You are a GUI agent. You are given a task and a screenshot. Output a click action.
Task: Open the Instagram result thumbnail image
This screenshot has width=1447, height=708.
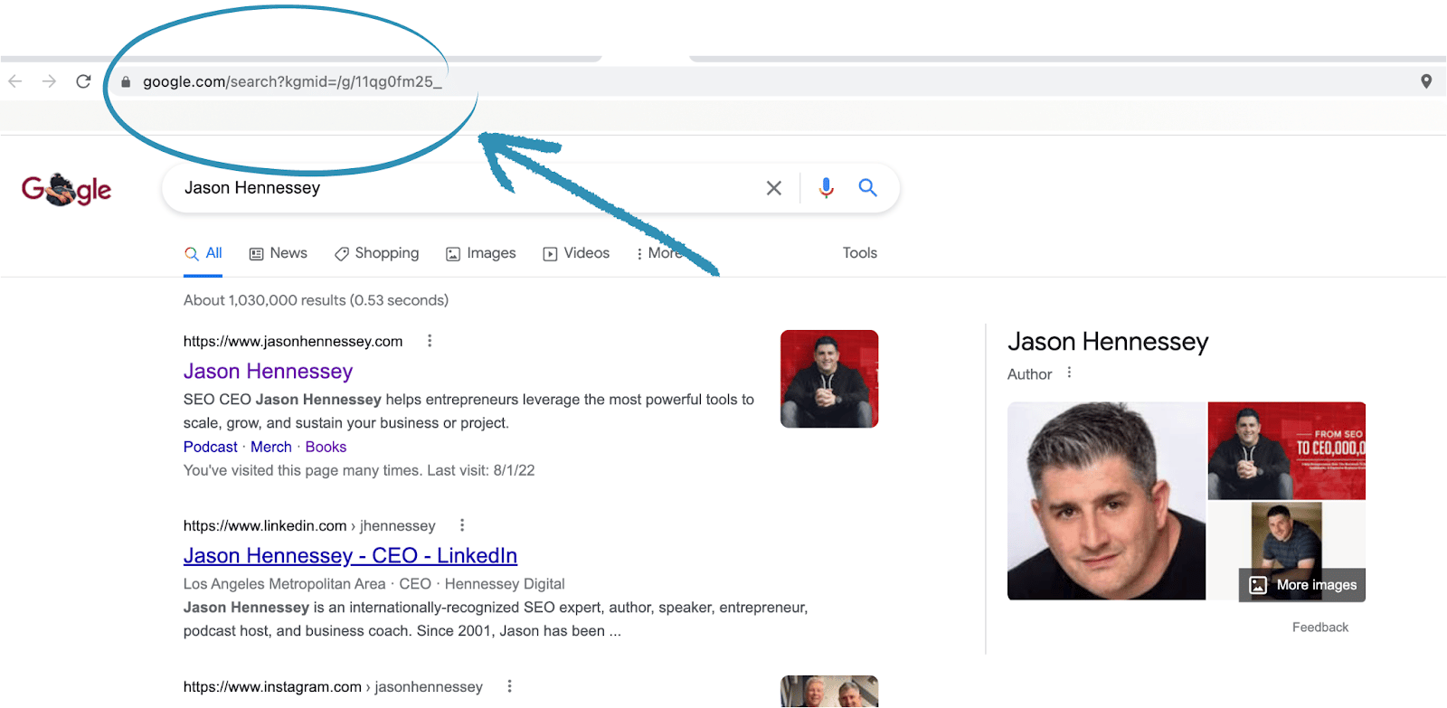click(829, 692)
